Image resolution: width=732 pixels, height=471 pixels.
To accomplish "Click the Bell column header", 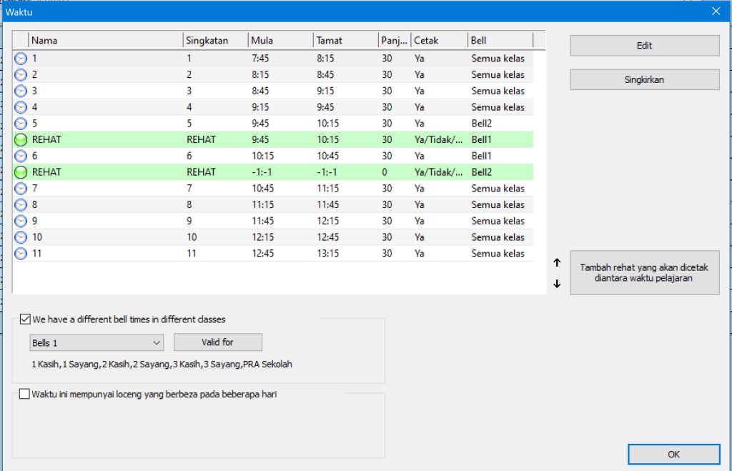I will coord(500,41).
